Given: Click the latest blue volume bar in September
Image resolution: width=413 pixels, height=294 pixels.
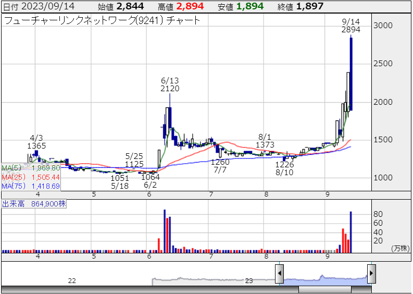Looking at the screenshot, I should pos(351,232).
